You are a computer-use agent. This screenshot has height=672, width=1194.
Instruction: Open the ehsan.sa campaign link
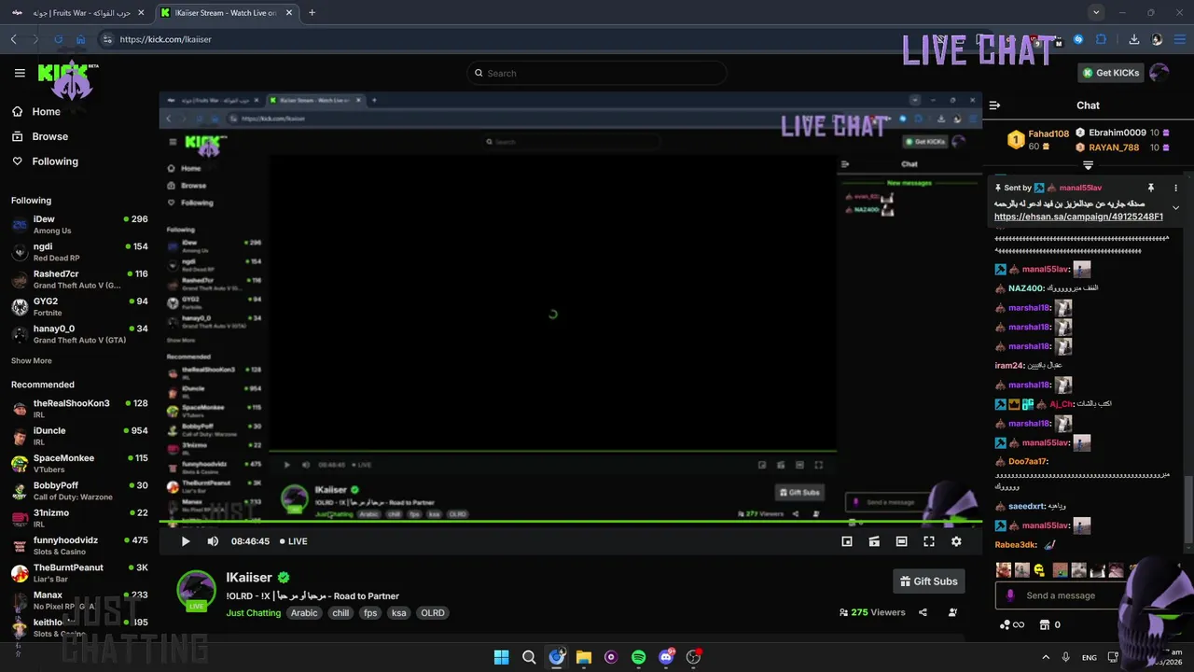[x=1078, y=217]
